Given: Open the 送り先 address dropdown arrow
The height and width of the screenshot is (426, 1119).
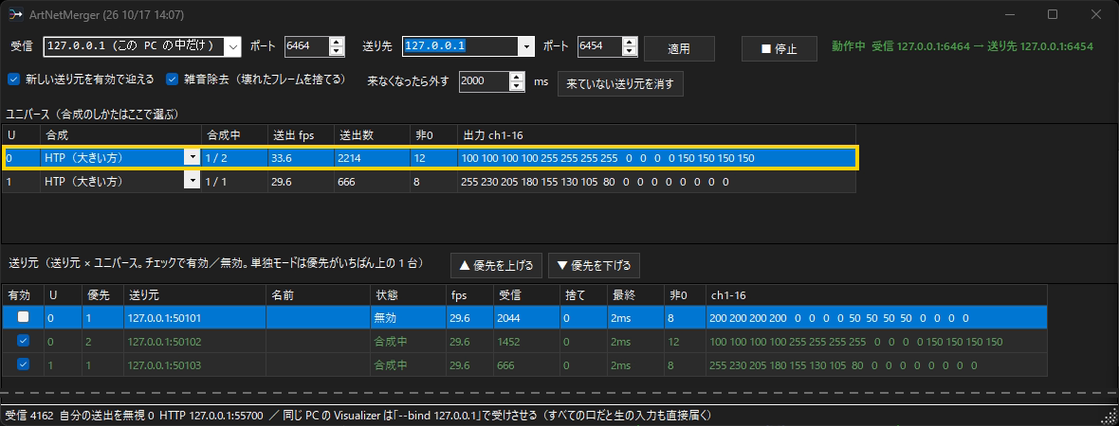Looking at the screenshot, I should [526, 47].
